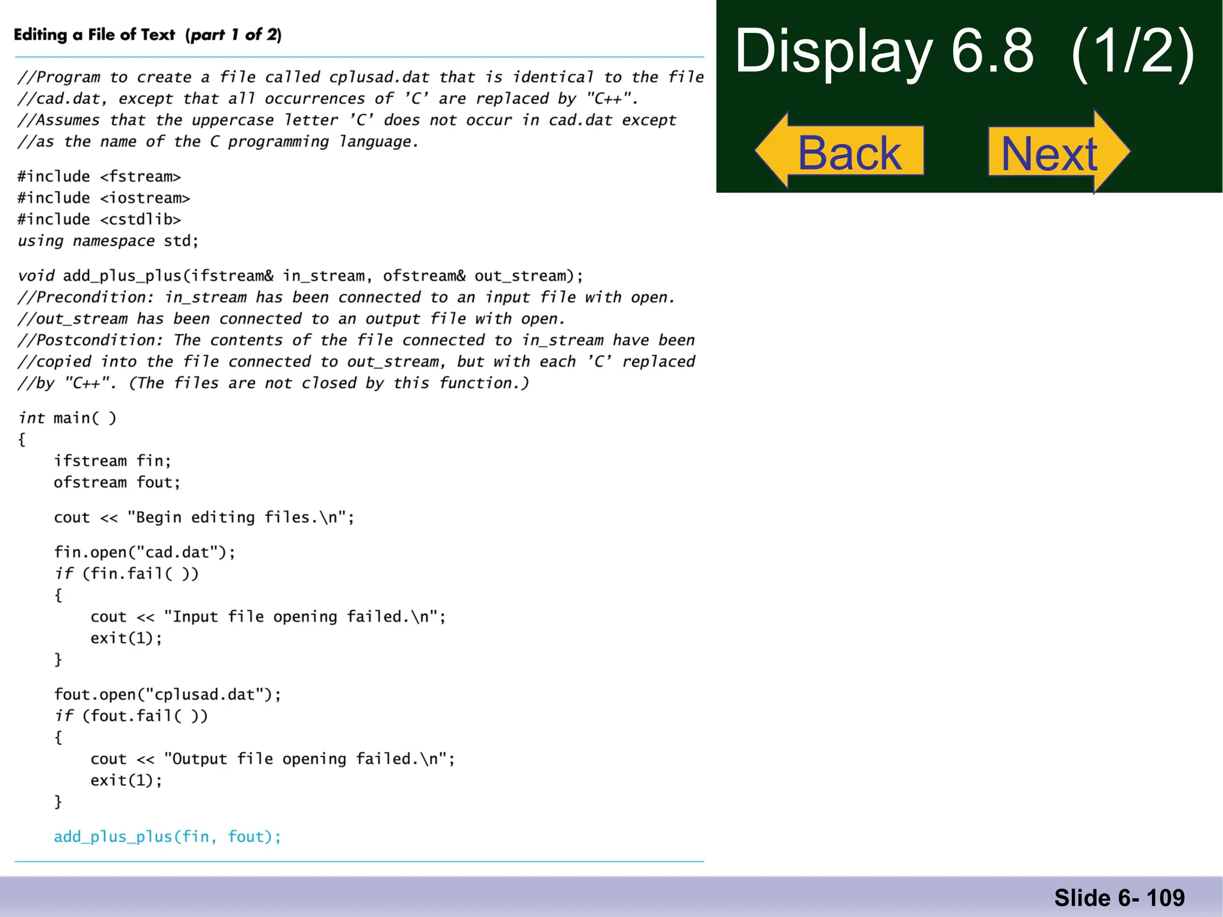Click the fout.open("cplusad.dat") line
The image size is (1223, 917).
(x=168, y=694)
